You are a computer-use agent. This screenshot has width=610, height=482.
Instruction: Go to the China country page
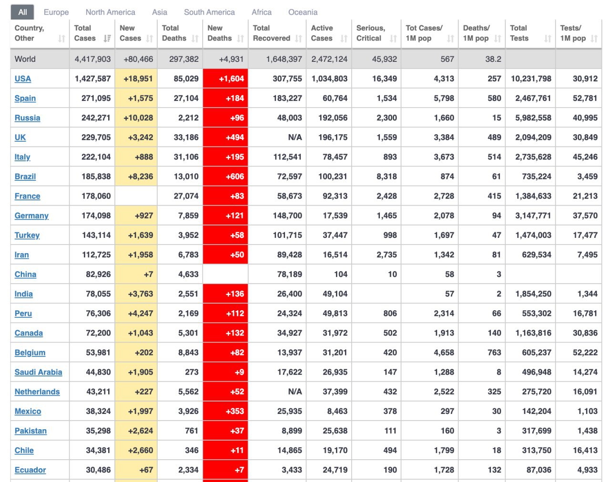pos(25,274)
